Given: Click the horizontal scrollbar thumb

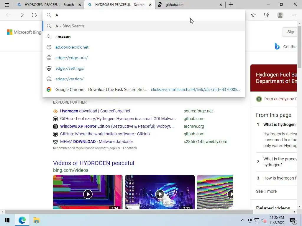Looking at the screenshot, I should pyautogui.click(x=129, y=212).
